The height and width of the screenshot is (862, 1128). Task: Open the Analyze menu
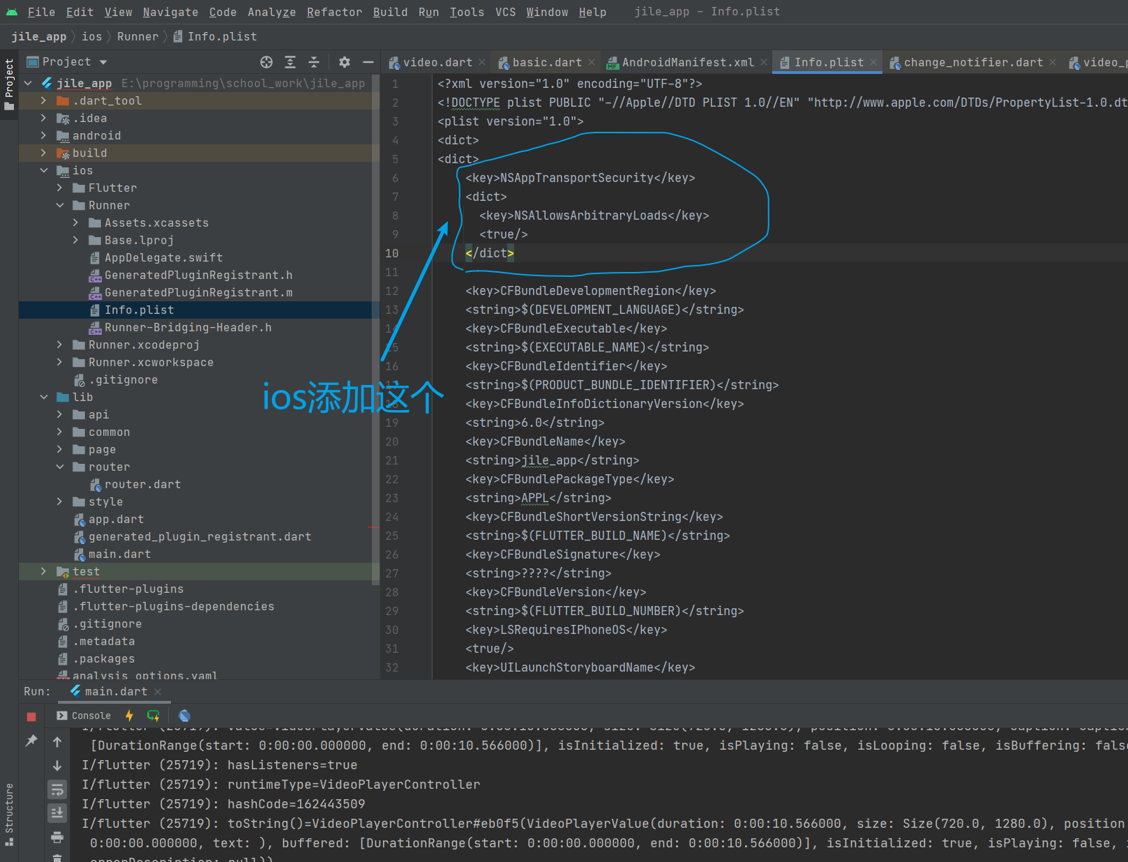click(x=271, y=12)
